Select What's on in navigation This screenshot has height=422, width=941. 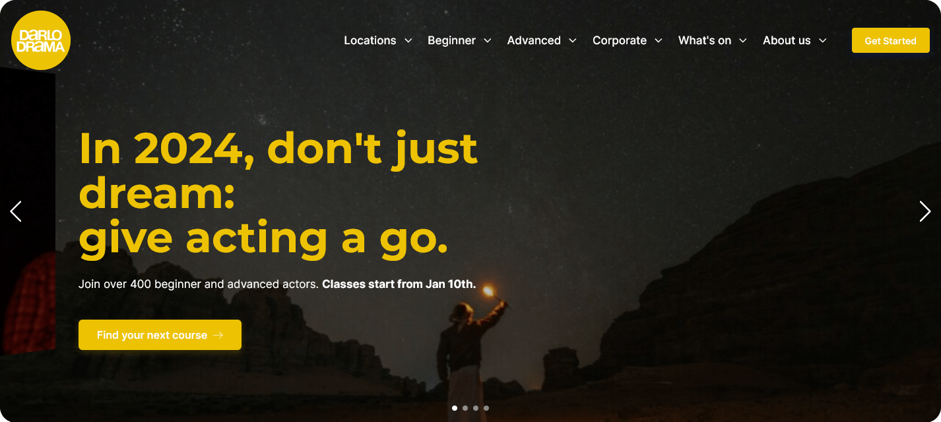point(705,40)
